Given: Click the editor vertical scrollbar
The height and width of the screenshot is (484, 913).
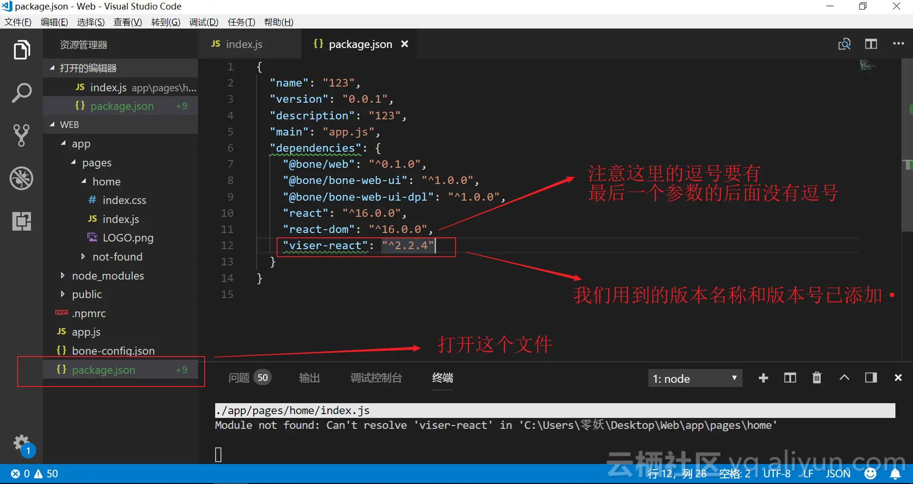Looking at the screenshot, I should point(907,145).
